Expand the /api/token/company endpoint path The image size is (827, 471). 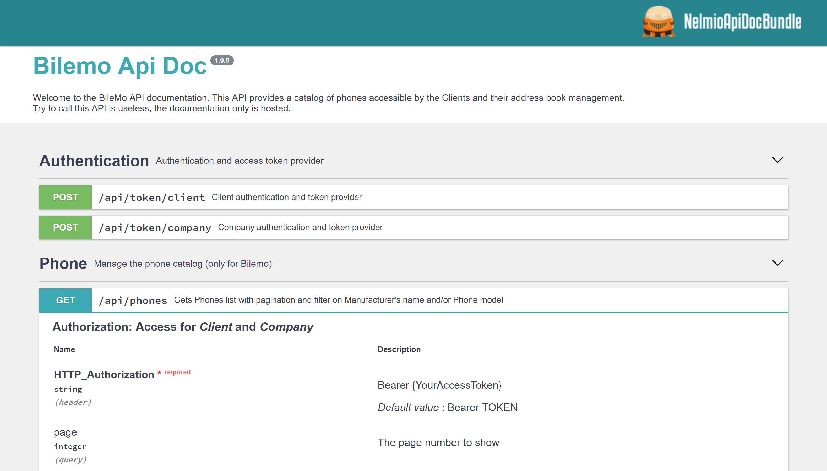[x=155, y=228]
